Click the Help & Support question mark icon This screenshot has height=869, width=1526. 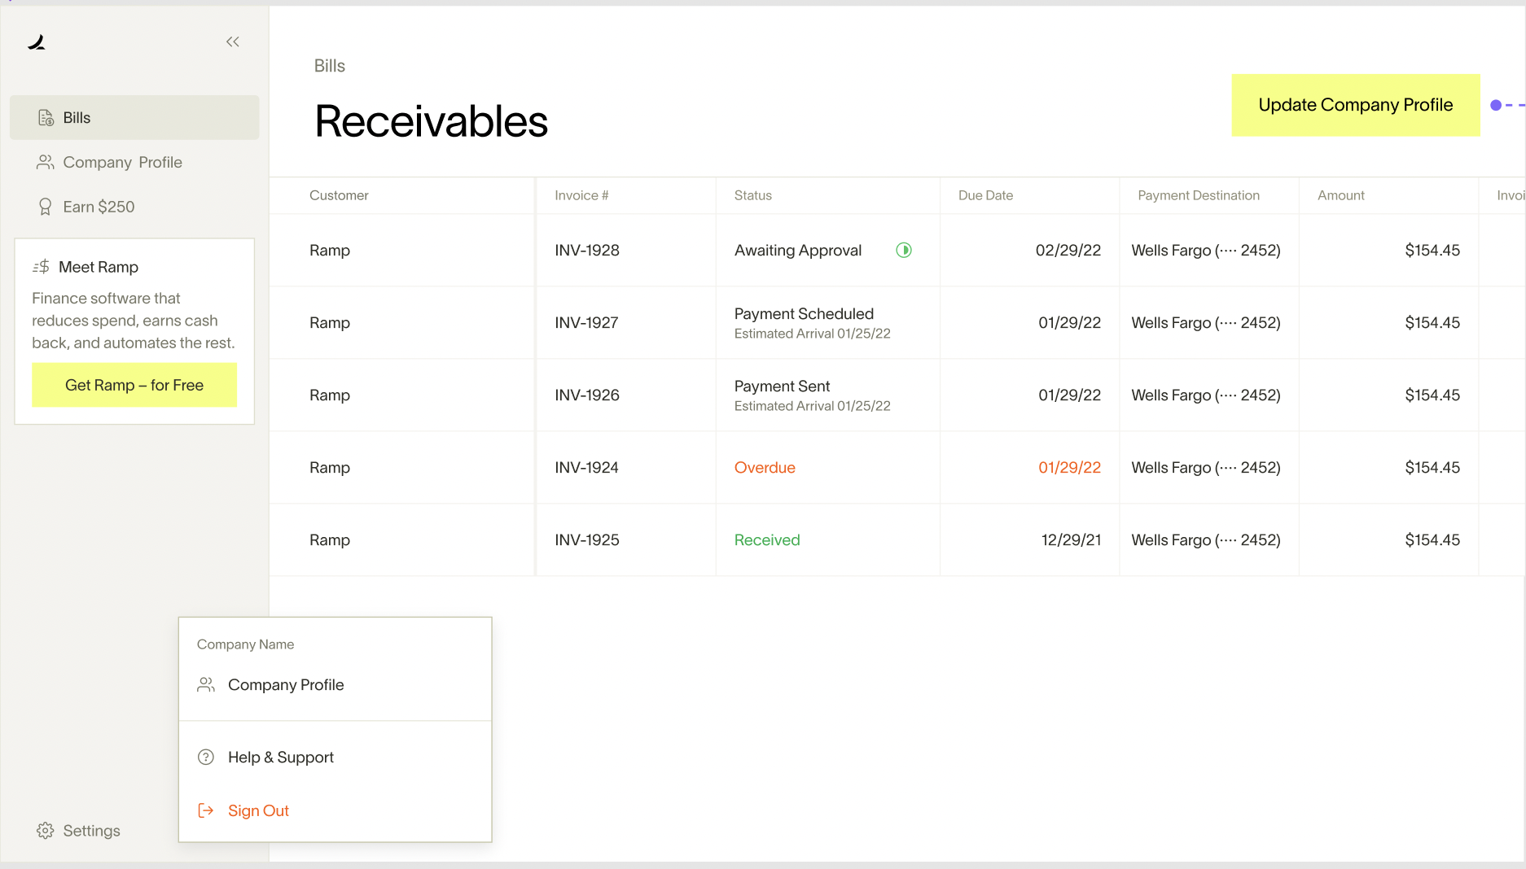205,757
